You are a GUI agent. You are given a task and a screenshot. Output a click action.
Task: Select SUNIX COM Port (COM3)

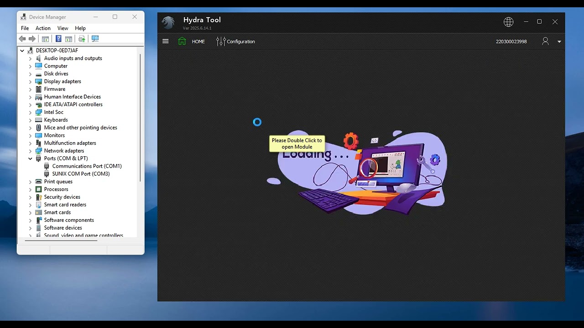tap(81, 174)
